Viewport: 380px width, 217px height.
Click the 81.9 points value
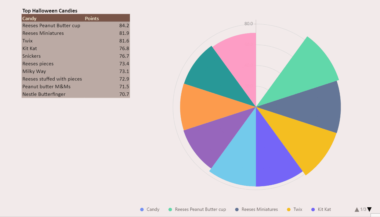tap(124, 33)
